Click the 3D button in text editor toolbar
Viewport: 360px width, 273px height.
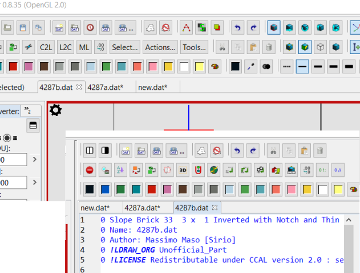click(182, 169)
